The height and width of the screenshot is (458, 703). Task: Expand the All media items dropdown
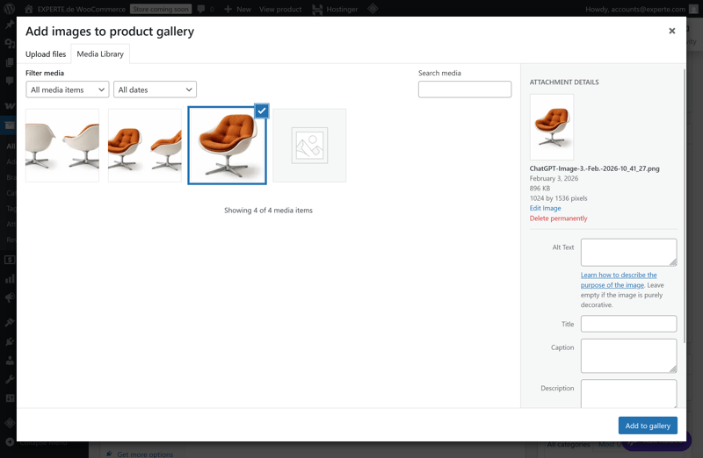pos(68,89)
